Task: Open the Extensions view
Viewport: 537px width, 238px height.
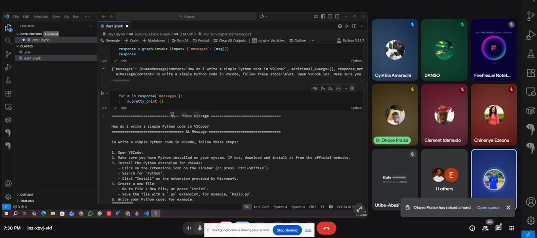Action: click(8, 94)
